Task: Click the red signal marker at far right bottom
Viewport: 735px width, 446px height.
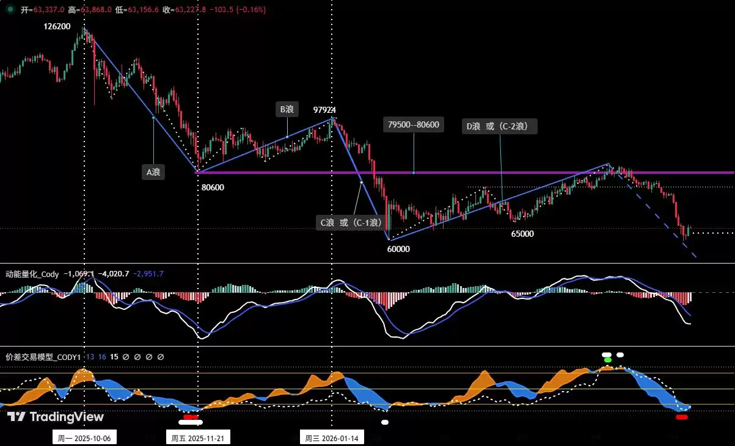Action: click(682, 417)
